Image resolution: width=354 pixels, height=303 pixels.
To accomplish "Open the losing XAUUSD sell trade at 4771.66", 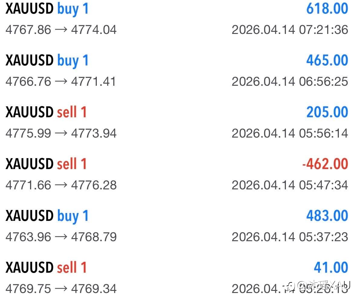I will (46, 164).
